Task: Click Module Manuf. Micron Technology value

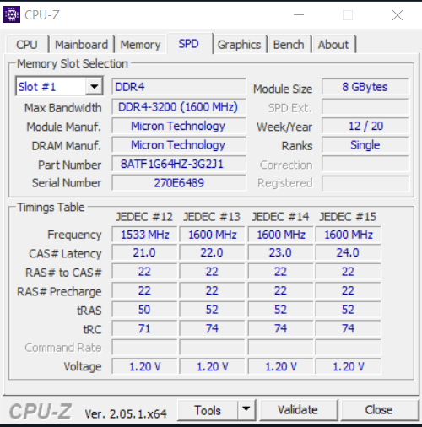Action: (179, 126)
